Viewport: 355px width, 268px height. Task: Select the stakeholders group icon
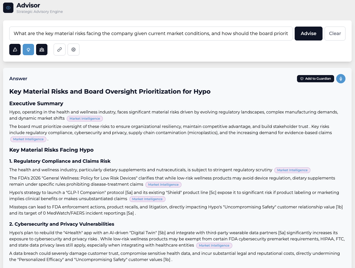click(42, 49)
